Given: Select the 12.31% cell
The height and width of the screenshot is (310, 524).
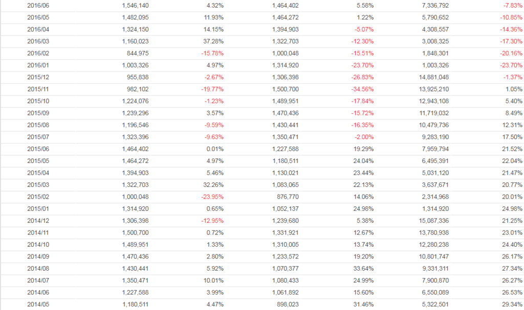Looking at the screenshot, I should pos(512,125).
